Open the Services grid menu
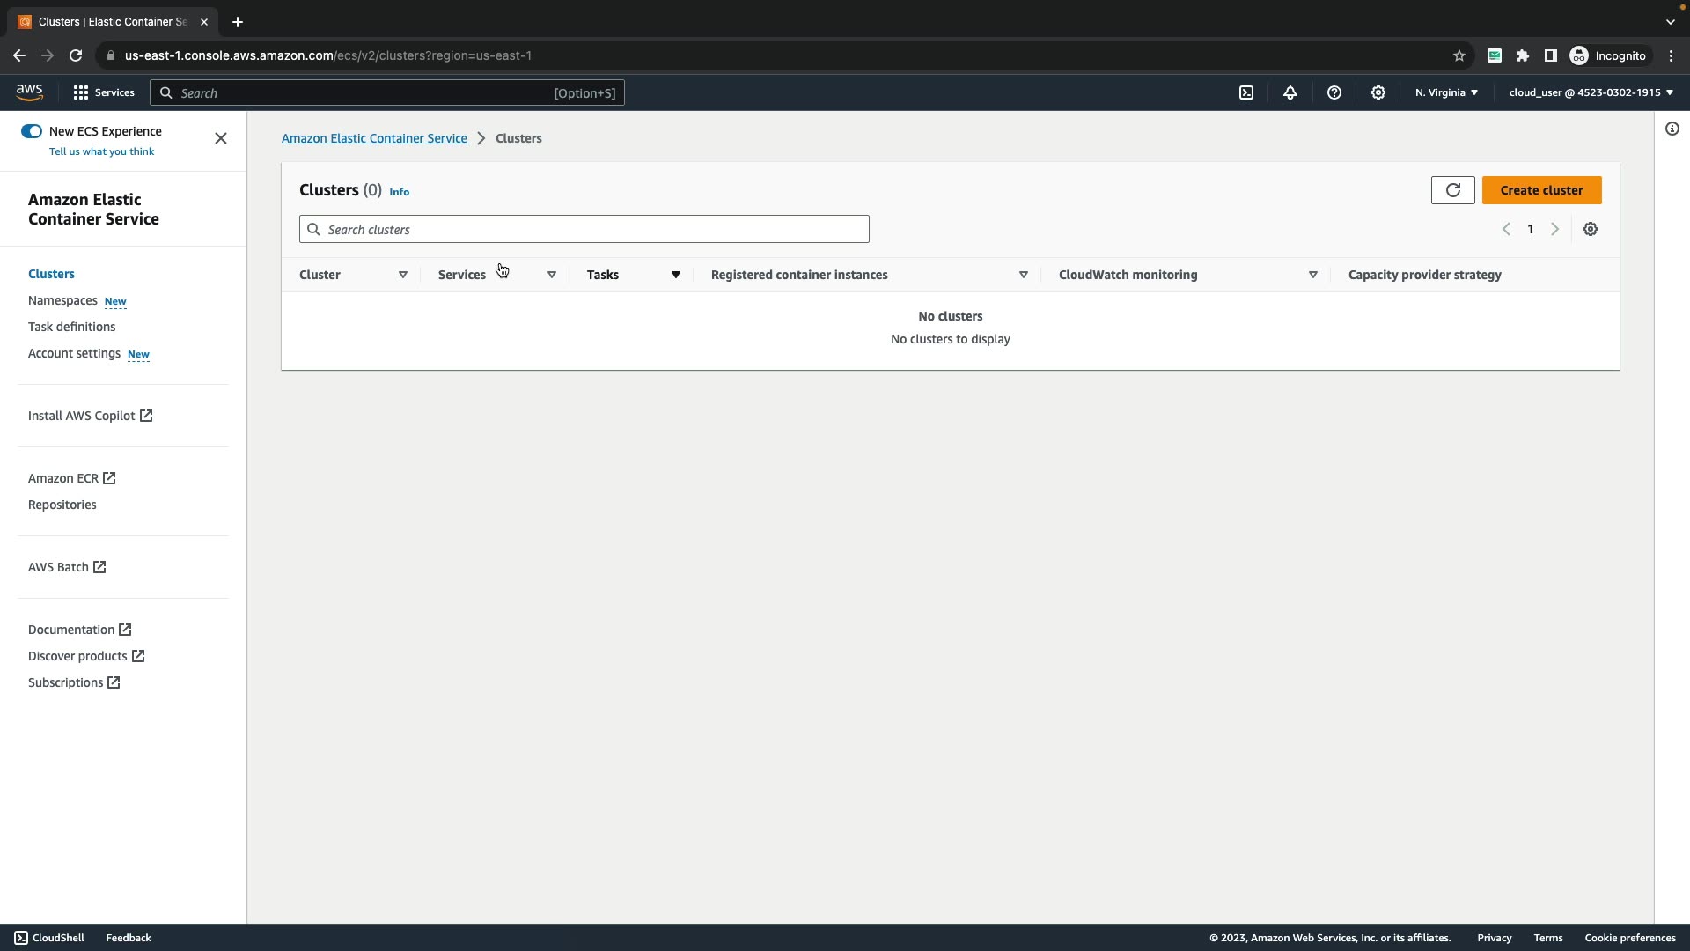Viewport: 1690px width, 951px height. click(x=102, y=92)
